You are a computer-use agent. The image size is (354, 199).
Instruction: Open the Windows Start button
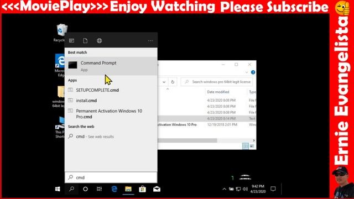click(58, 189)
